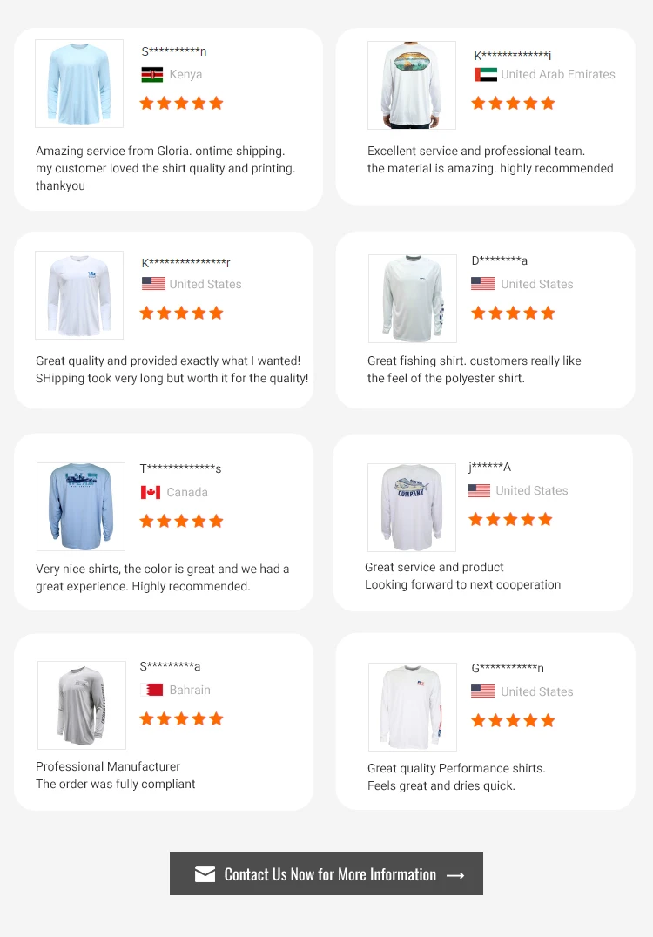Click the US flag beside reviewer K***************r
653x937 pixels.
tap(153, 284)
